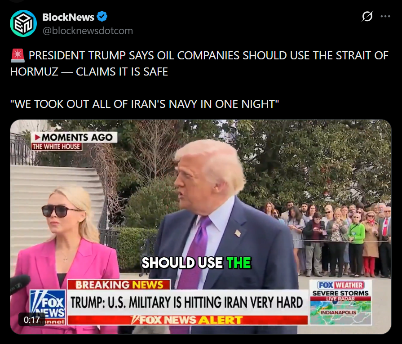Click the red siren emoji in the post
Image resolution: width=402 pixels, height=344 pixels.
[18, 55]
